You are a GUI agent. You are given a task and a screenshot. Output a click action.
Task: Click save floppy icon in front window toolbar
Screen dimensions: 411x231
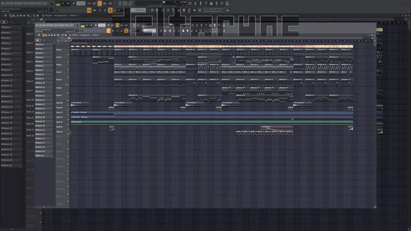coord(210,25)
